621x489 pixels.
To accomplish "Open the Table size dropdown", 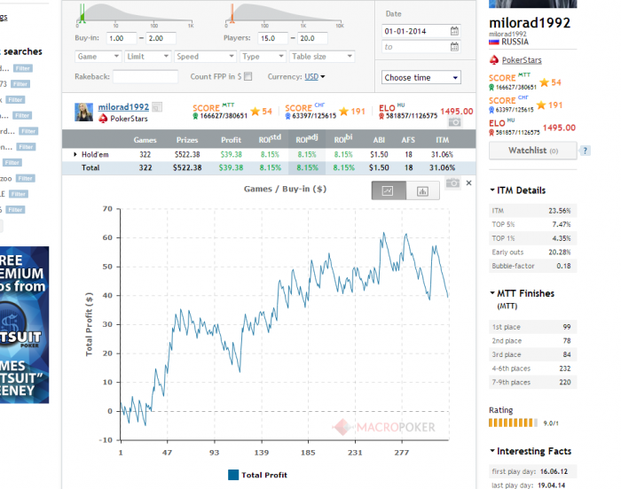I will coord(322,56).
